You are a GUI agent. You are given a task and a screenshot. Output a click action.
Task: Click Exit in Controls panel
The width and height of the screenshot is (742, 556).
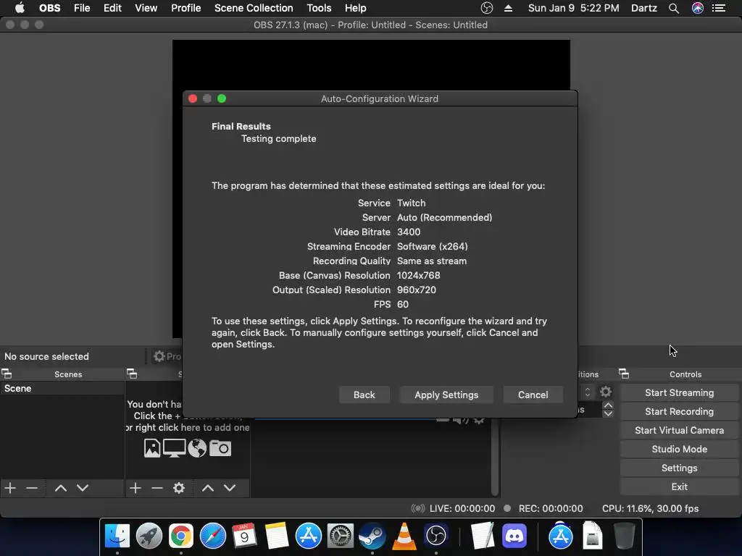click(x=679, y=487)
